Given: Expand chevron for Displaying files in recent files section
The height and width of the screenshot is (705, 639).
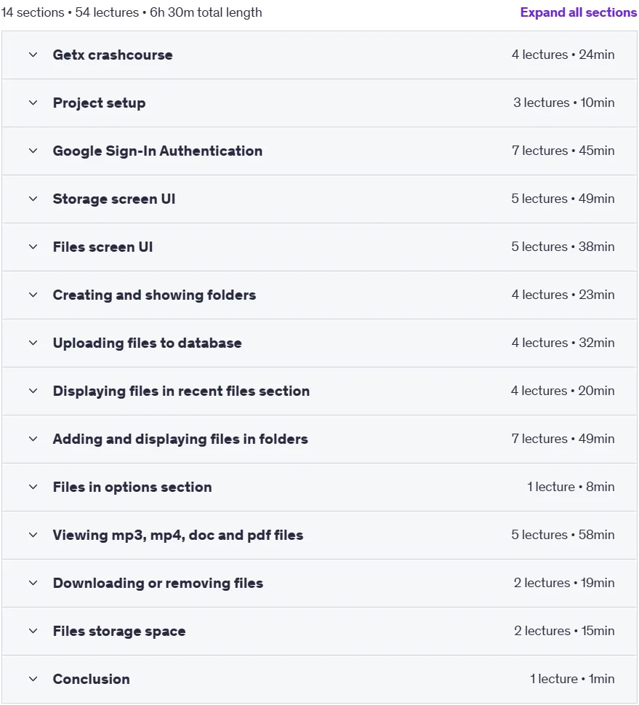Looking at the screenshot, I should [33, 391].
